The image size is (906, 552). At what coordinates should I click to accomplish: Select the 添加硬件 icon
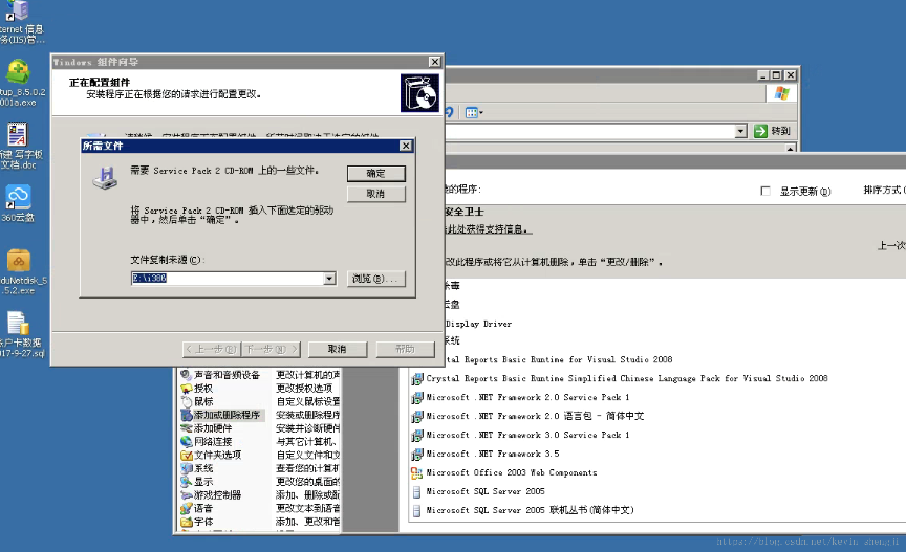tap(206, 428)
